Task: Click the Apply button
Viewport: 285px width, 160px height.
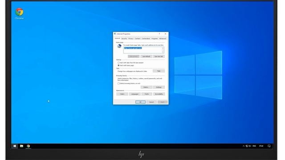Action: point(163,102)
